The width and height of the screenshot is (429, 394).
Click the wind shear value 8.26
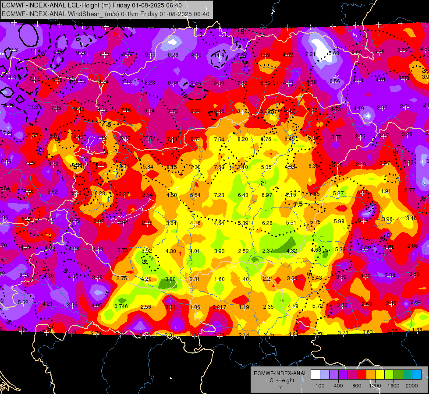(x=173, y=55)
